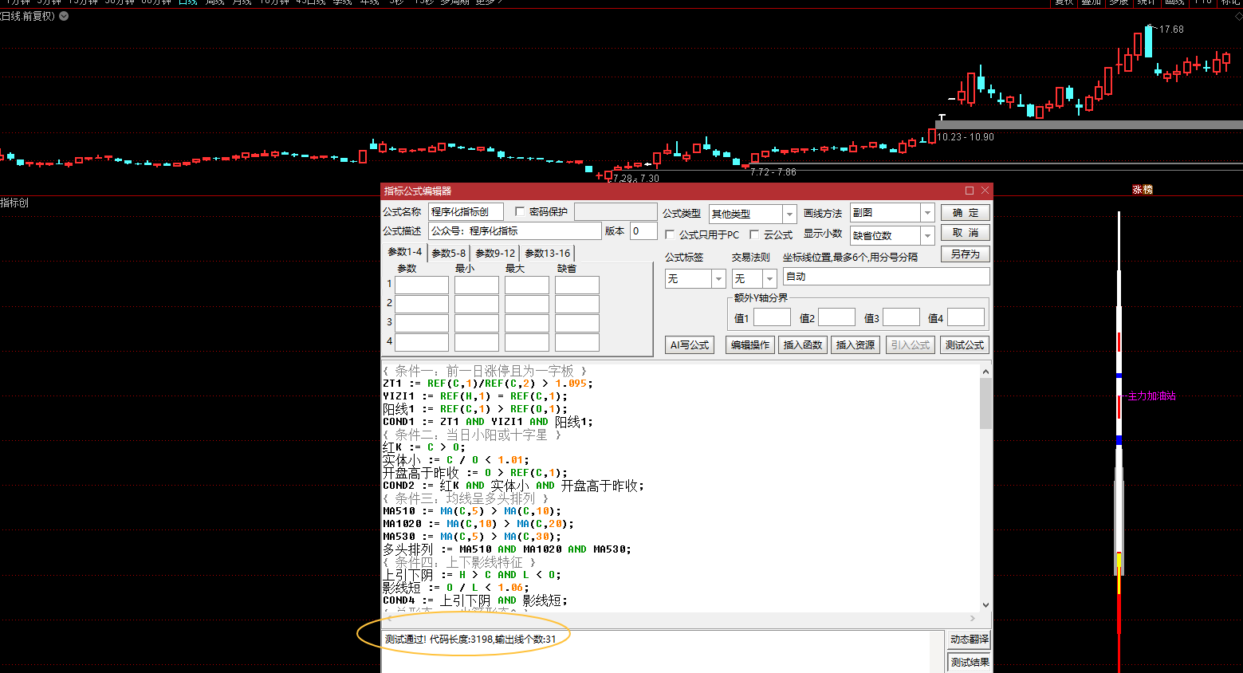Maximize the 指标公式编辑器 dialog window
This screenshot has height=673, width=1243.
pyautogui.click(x=970, y=191)
